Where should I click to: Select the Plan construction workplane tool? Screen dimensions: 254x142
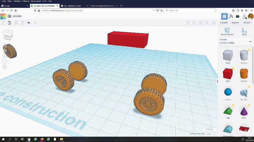(227, 31)
